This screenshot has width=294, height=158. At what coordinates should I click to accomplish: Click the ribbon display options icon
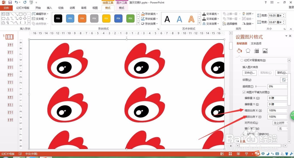(272, 2)
